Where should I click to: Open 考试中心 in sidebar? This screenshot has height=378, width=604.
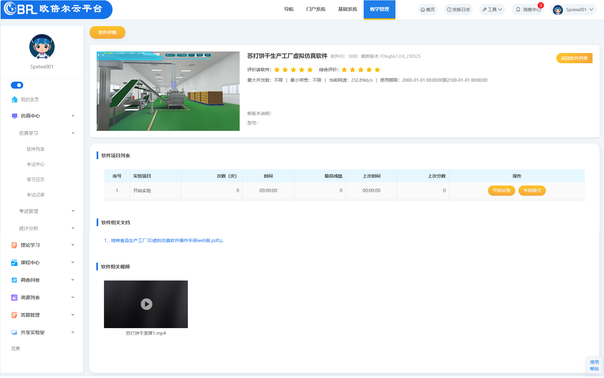pos(36,164)
